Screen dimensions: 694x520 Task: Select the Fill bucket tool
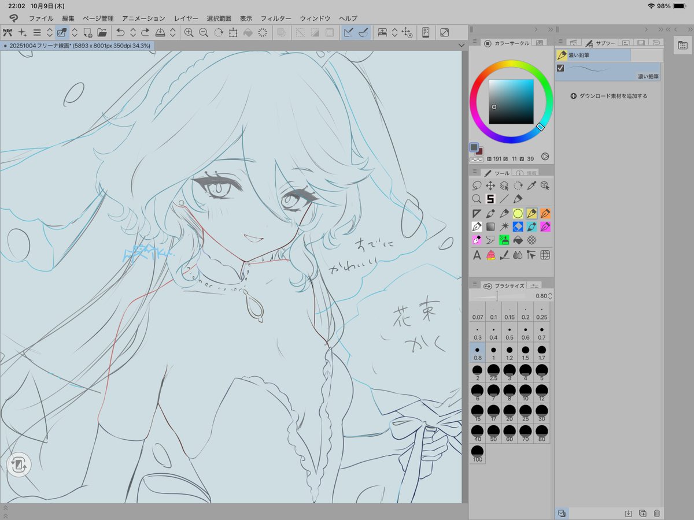tap(518, 240)
